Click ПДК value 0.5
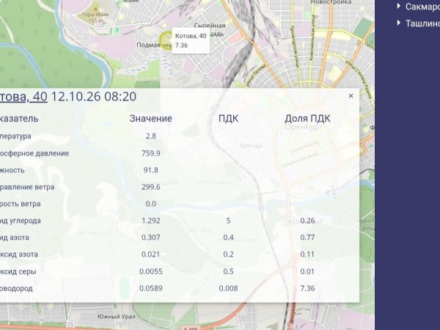The width and height of the screenshot is (440, 330). 228,271
